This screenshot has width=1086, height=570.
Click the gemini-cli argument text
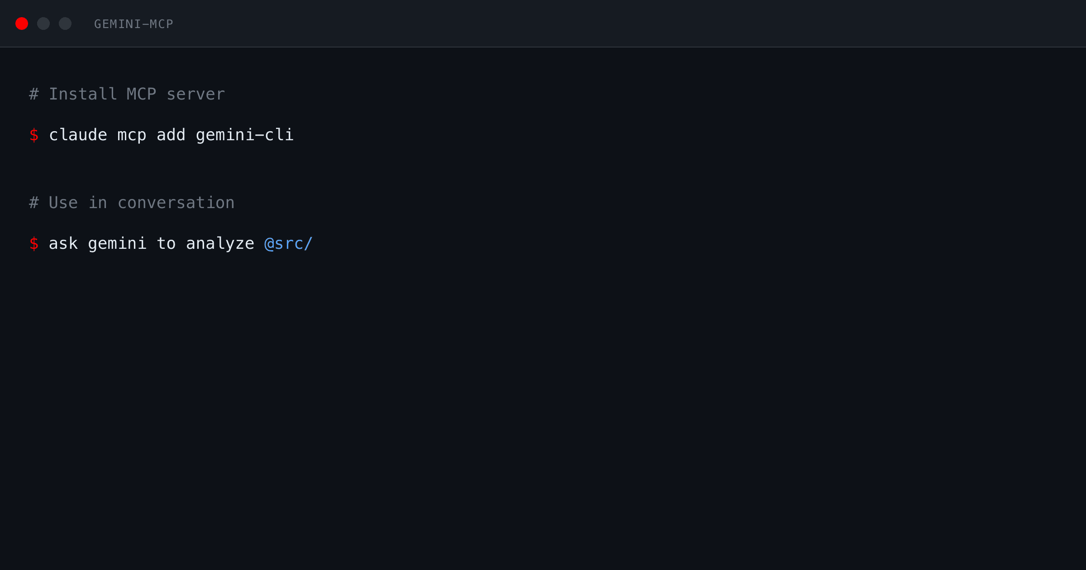(x=244, y=134)
